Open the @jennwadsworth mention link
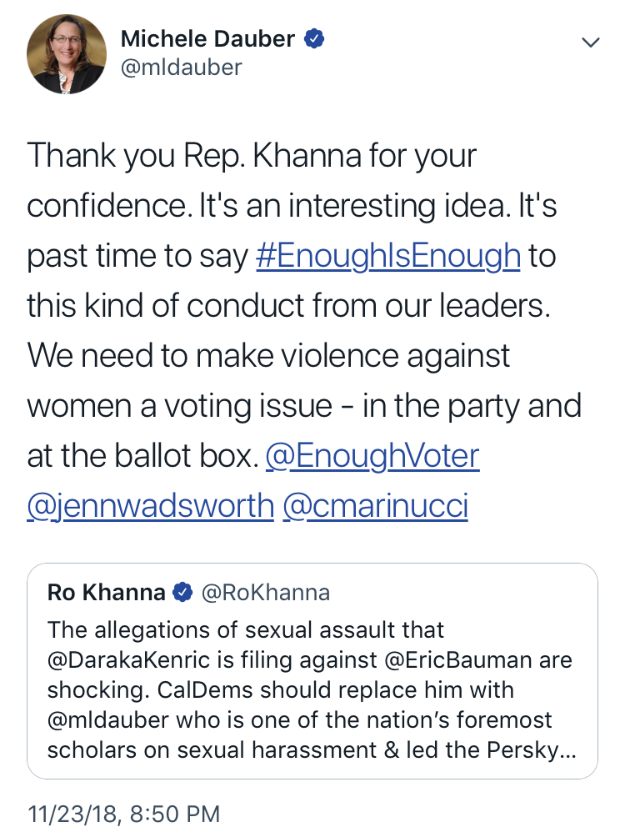Image resolution: width=625 pixels, height=832 pixels. click(150, 506)
